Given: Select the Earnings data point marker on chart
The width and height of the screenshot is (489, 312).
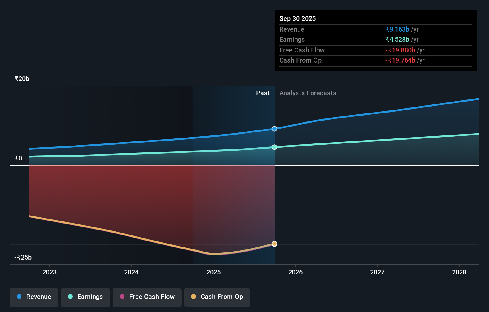Looking at the screenshot, I should tap(274, 147).
